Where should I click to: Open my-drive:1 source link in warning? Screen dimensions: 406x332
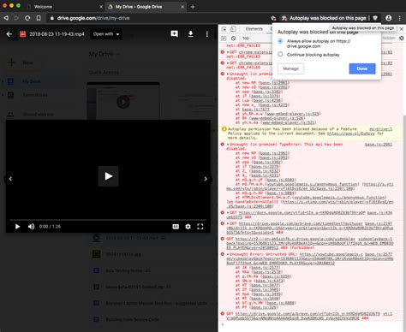tap(381, 129)
